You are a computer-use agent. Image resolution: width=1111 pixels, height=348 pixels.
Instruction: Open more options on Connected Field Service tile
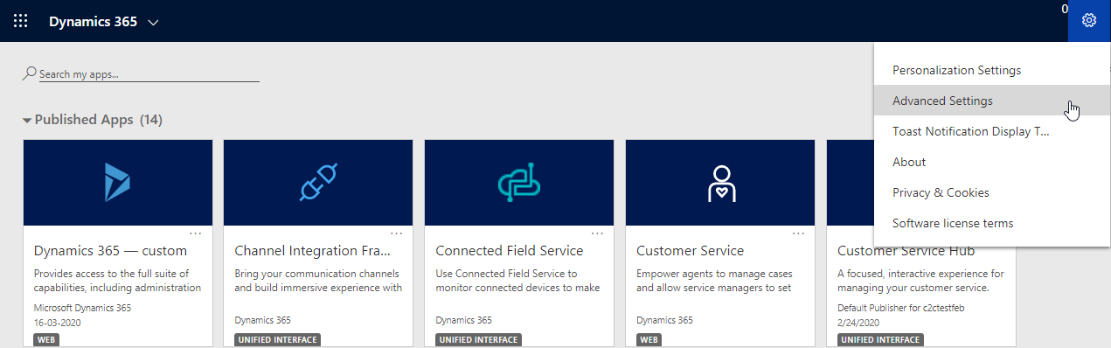598,233
